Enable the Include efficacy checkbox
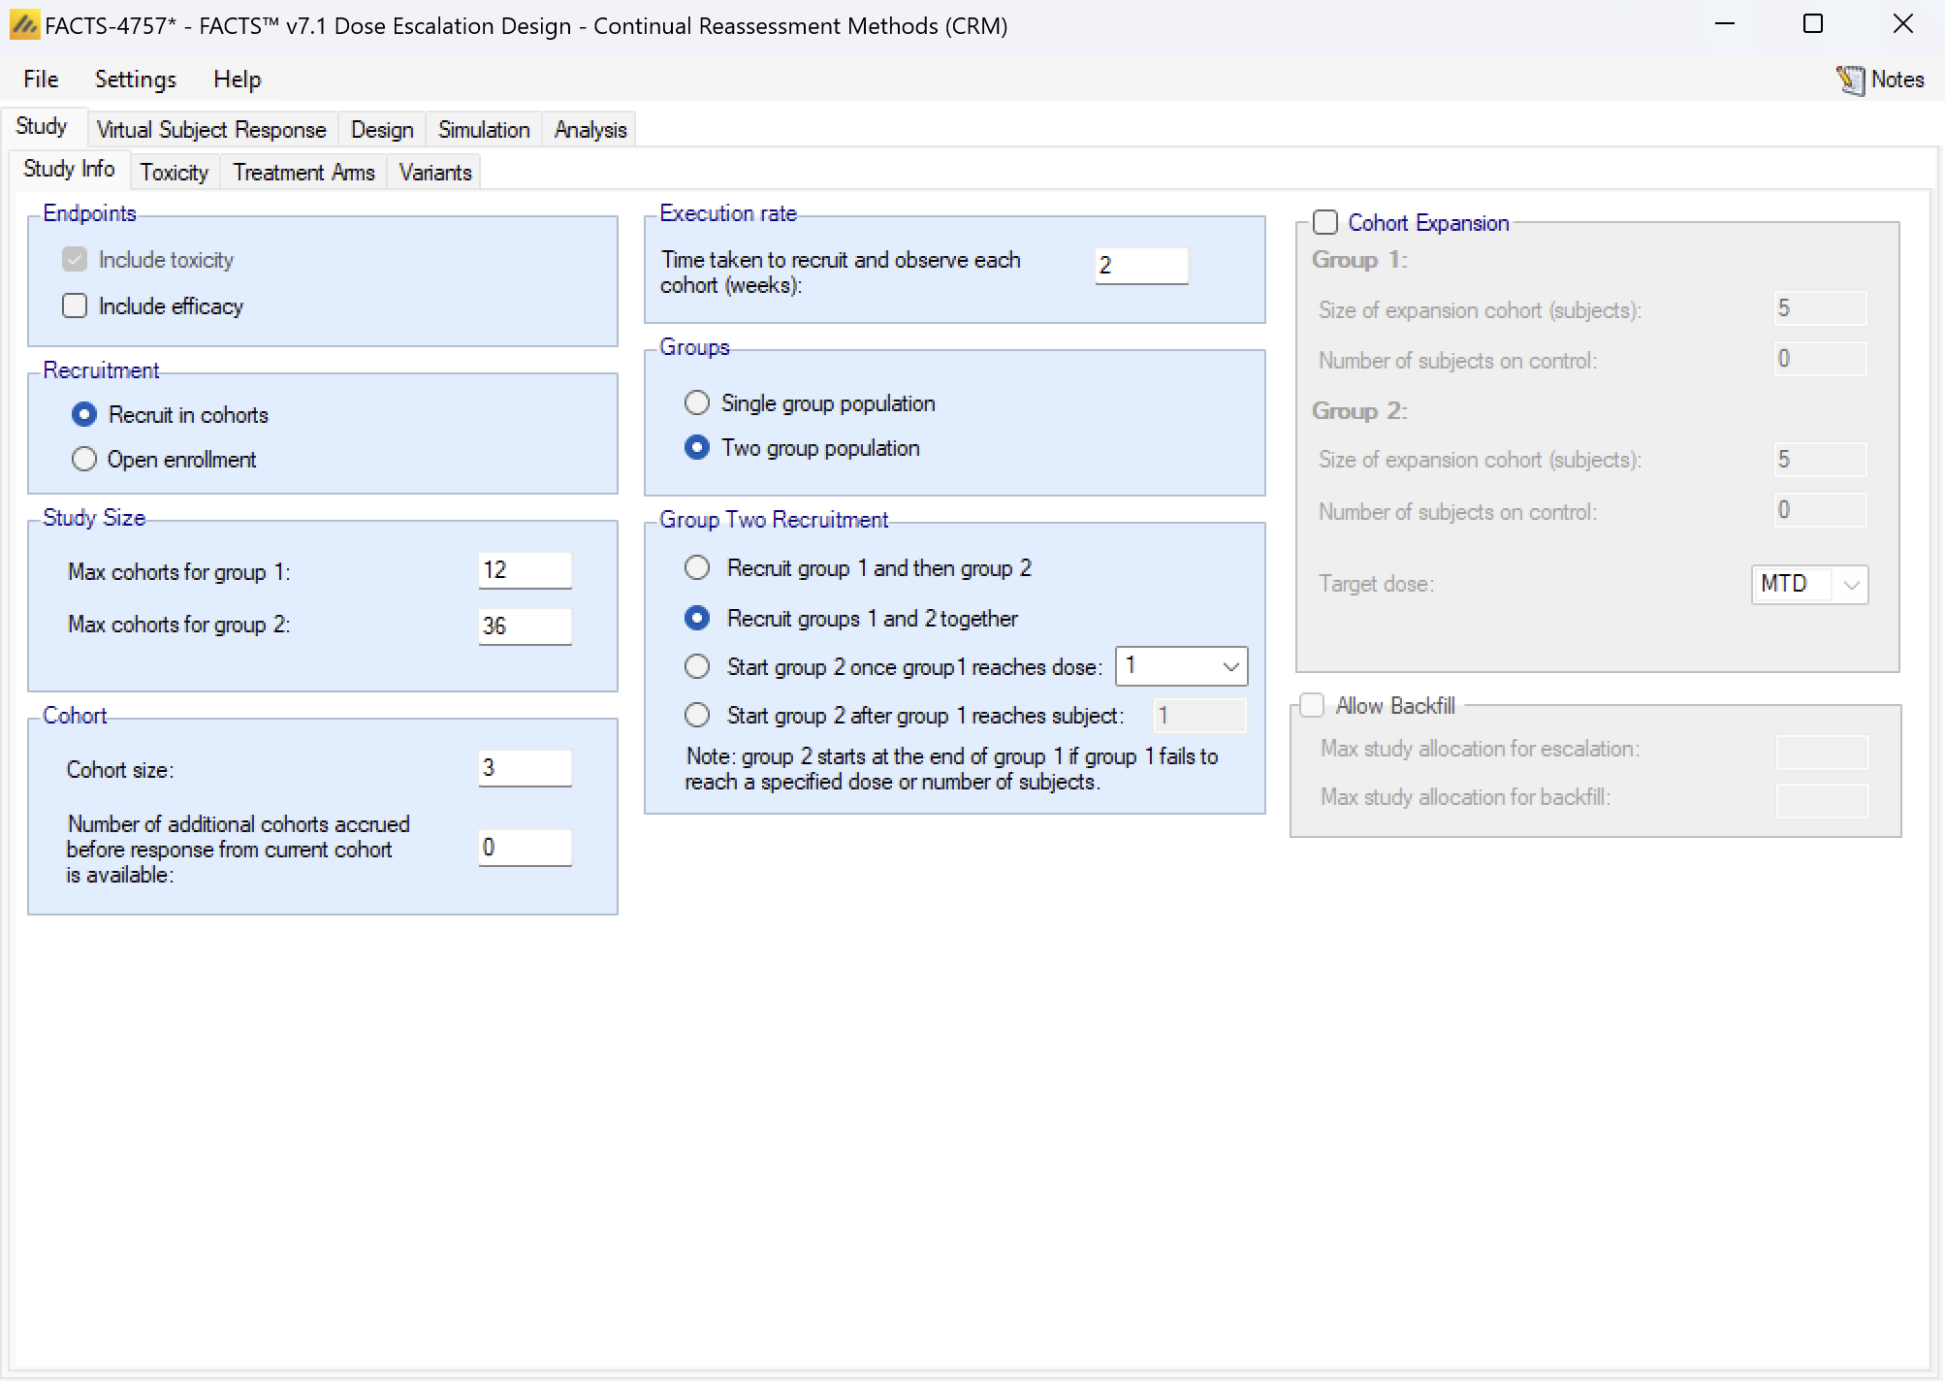The image size is (1945, 1381). [75, 306]
